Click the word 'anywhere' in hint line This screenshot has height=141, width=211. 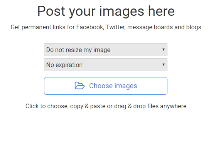[x=173, y=106]
